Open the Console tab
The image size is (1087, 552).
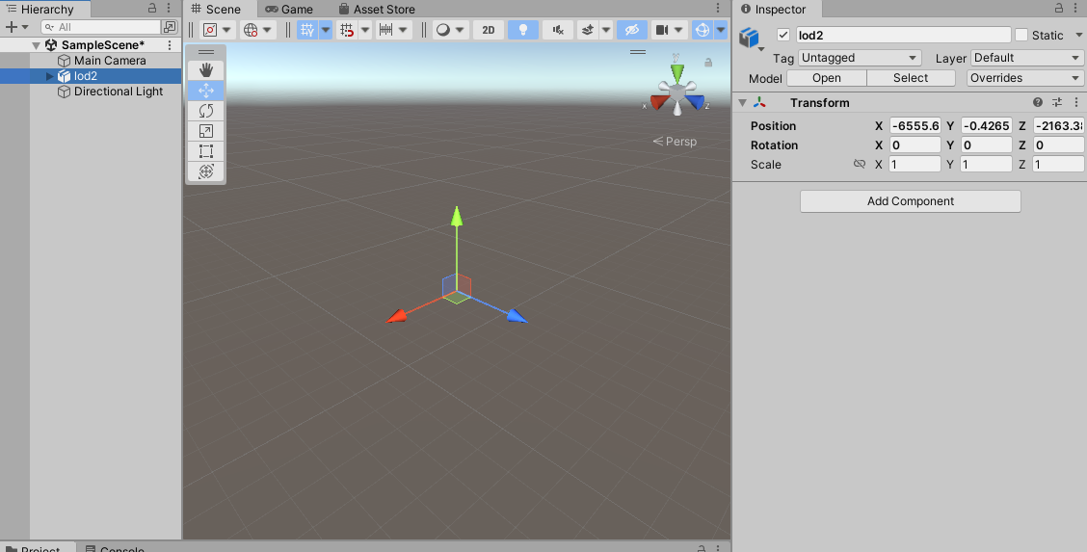[x=115, y=548]
